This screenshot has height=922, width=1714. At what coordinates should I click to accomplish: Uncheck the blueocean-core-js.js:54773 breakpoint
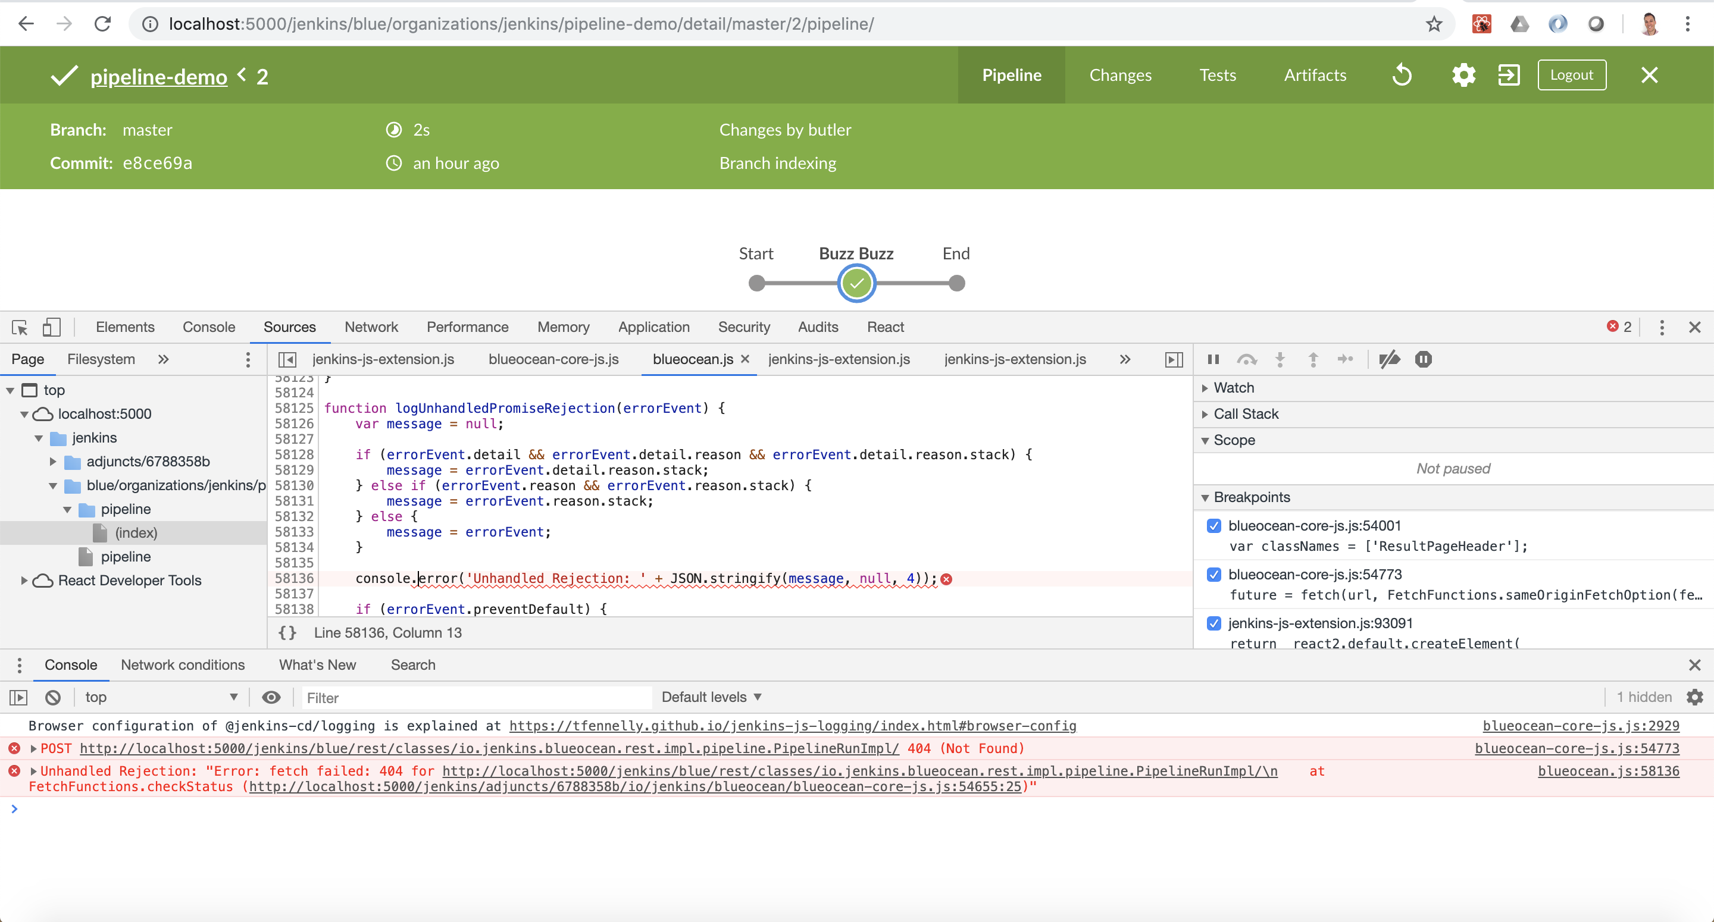tap(1213, 574)
